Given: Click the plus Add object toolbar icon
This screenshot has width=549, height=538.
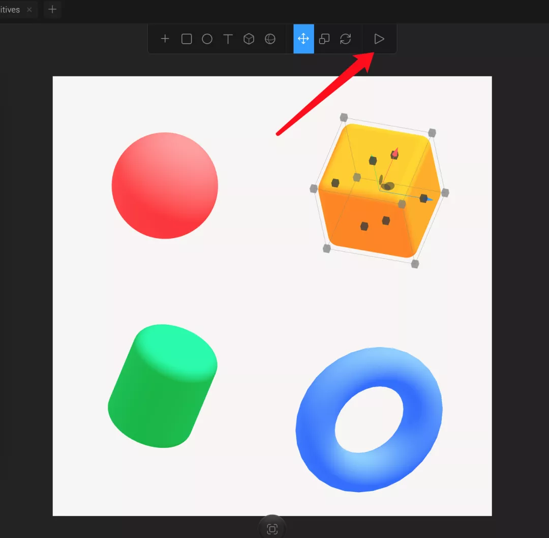Looking at the screenshot, I should [x=165, y=39].
